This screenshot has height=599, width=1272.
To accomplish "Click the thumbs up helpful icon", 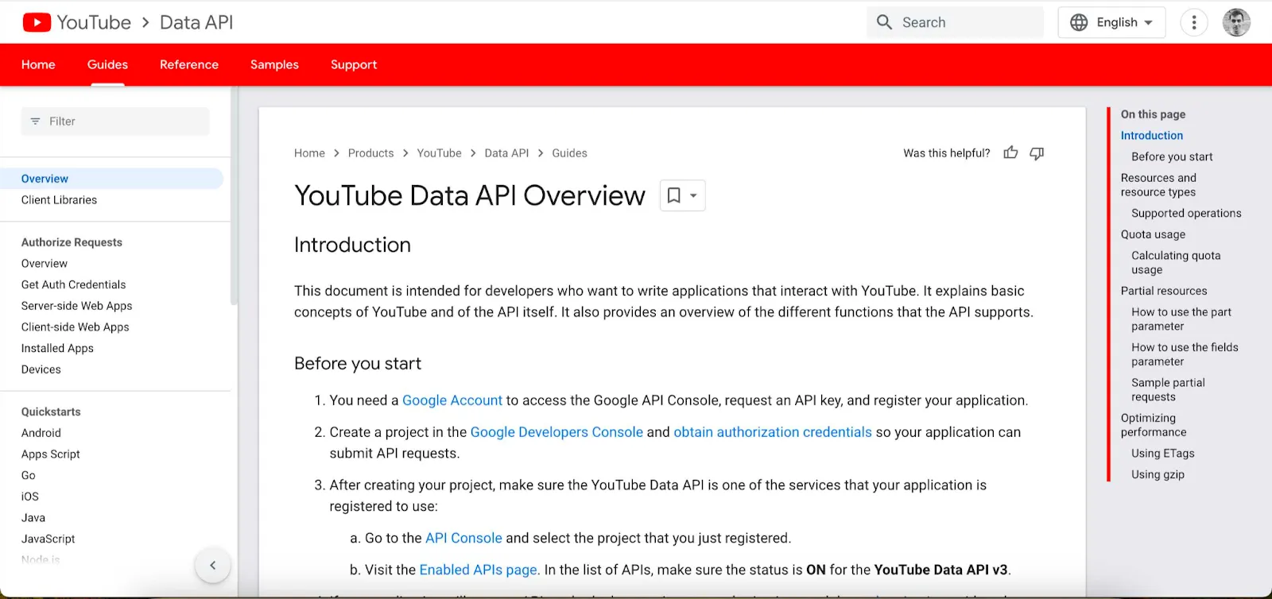I will pos(1010,153).
